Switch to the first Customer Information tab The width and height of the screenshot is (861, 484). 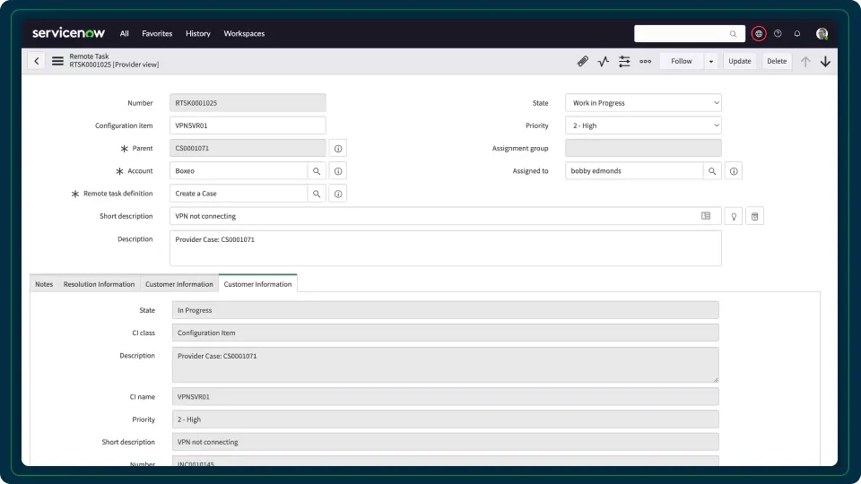179,284
